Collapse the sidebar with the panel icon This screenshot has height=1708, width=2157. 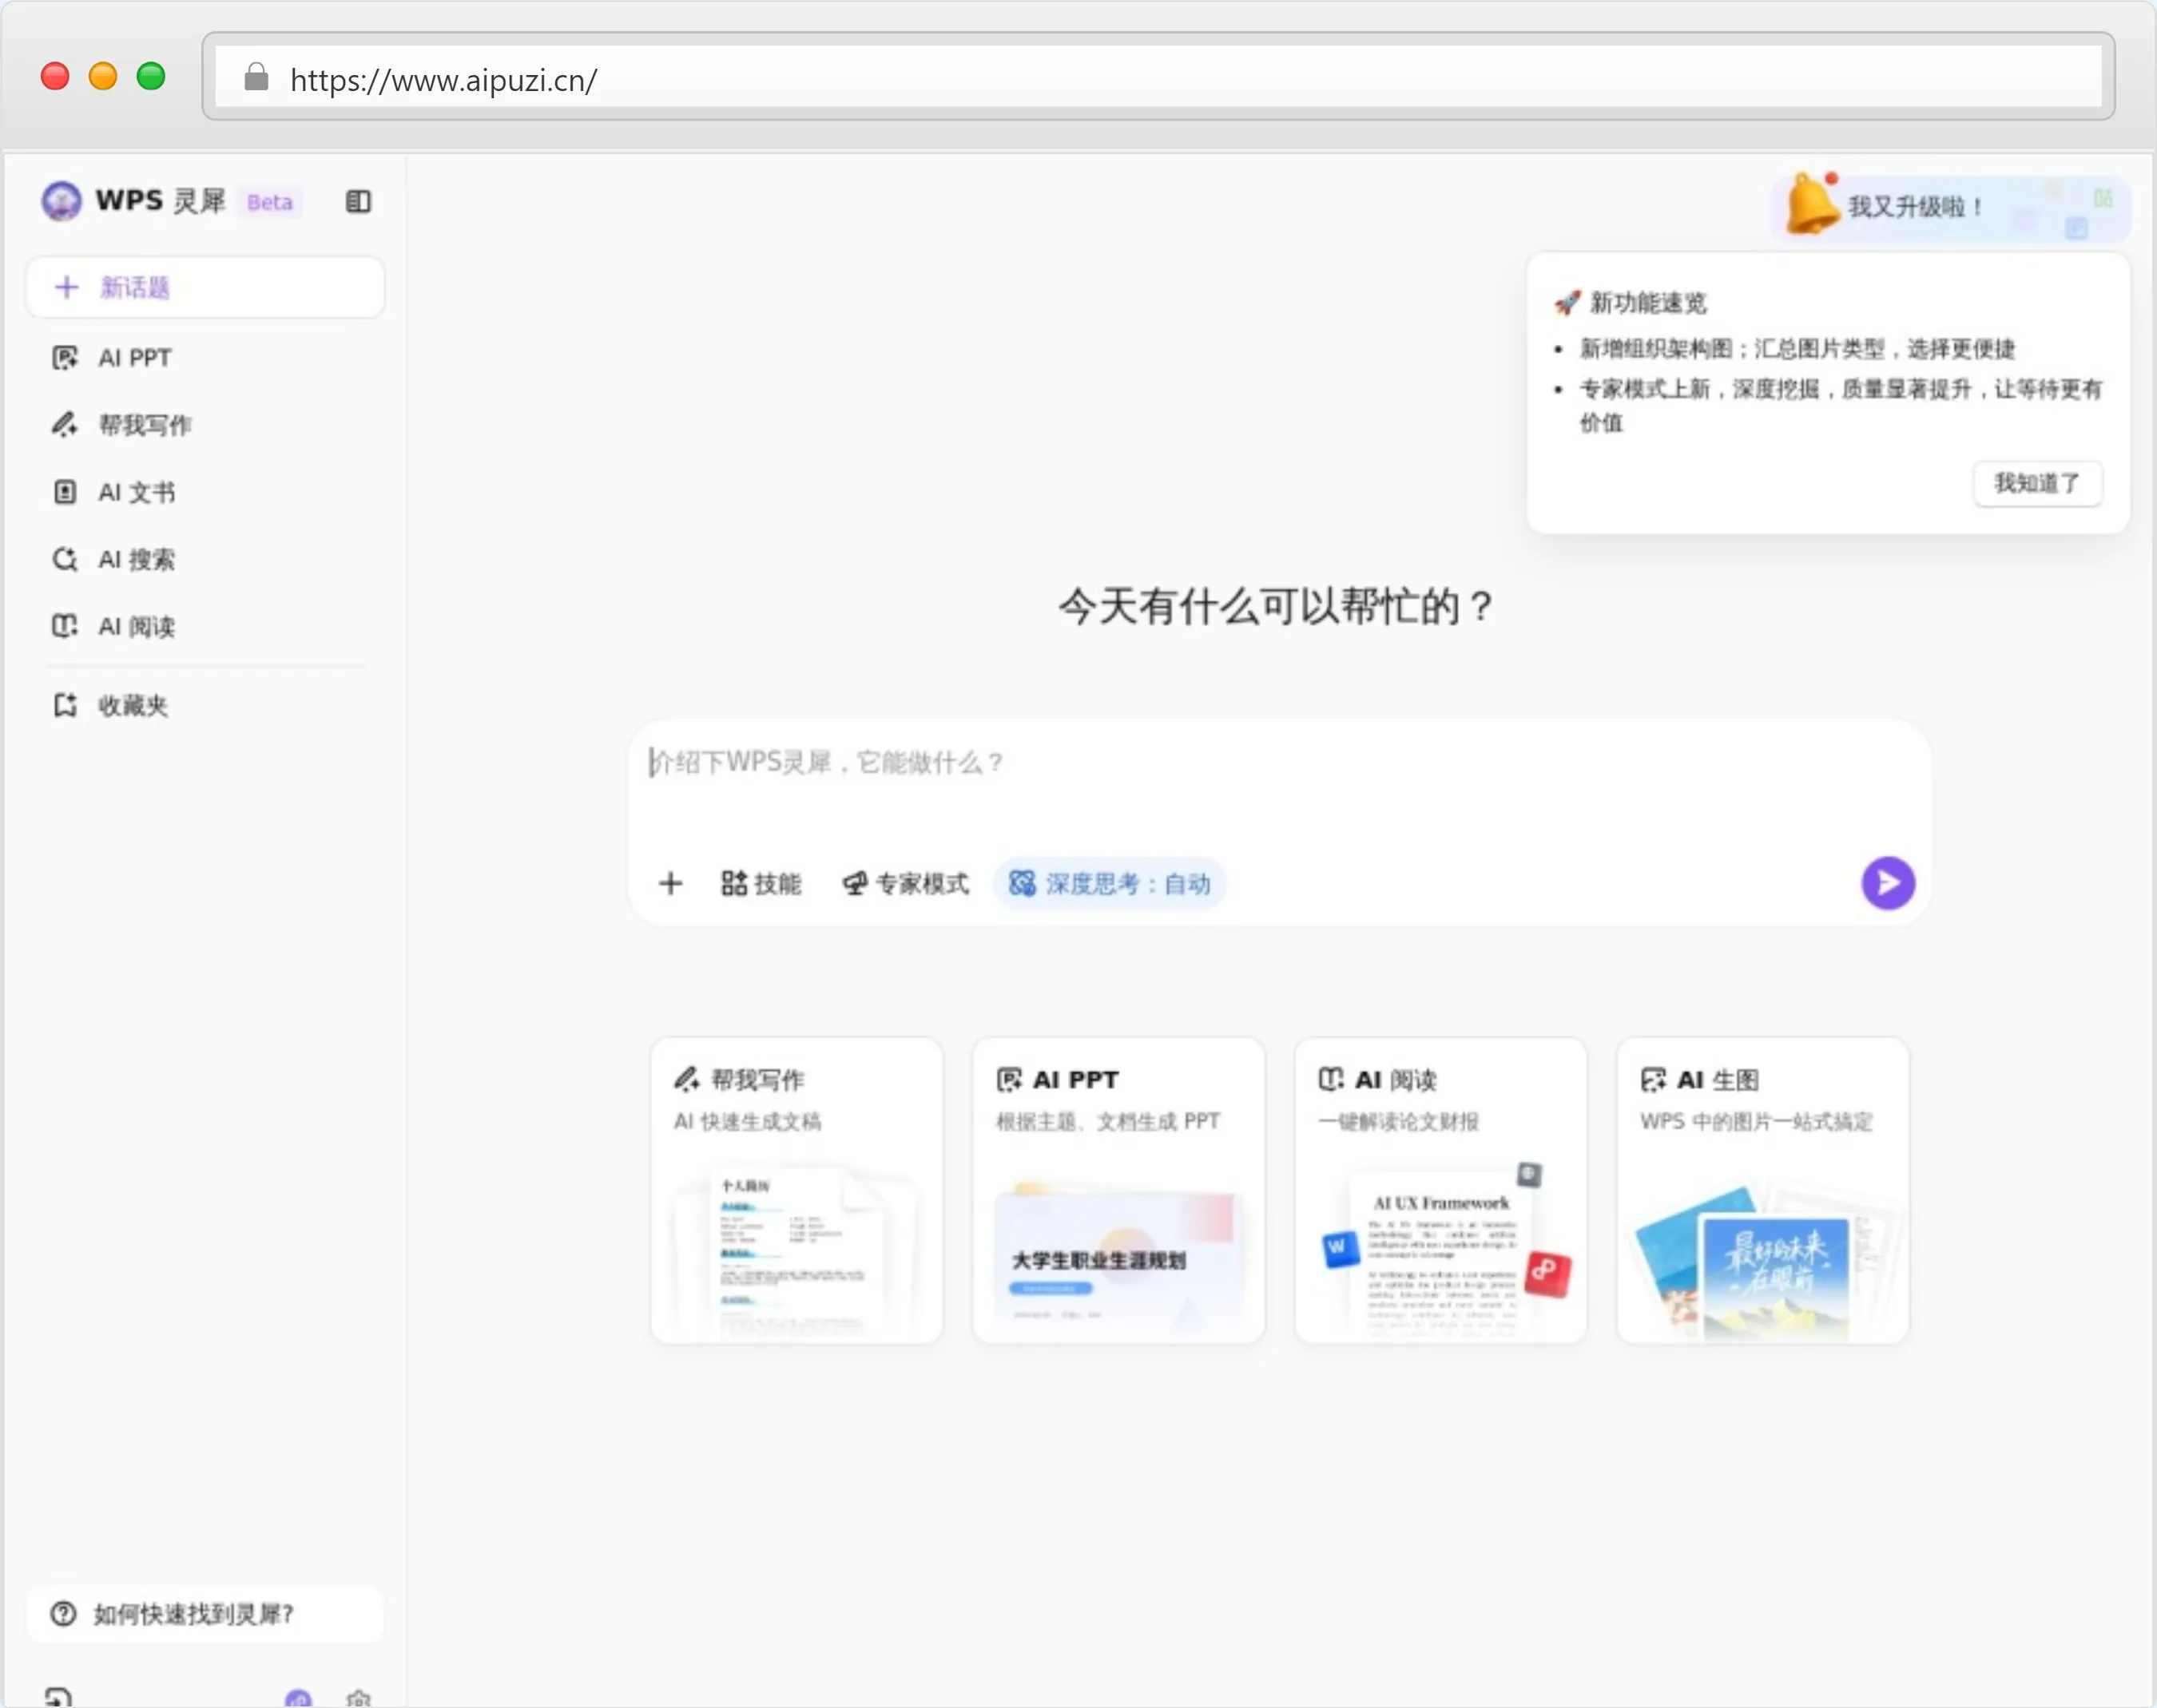click(358, 201)
